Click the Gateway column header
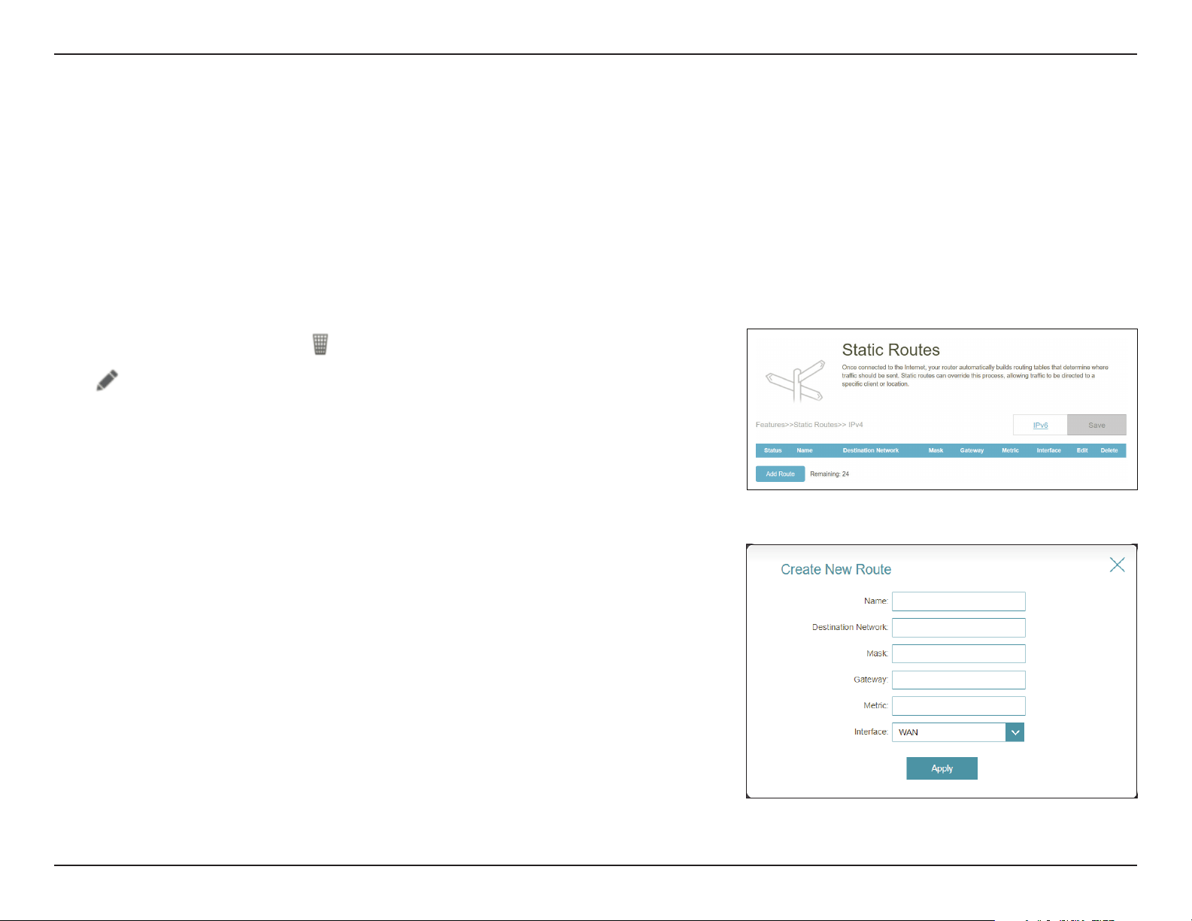This screenshot has height=921, width=1192. pyautogui.click(x=972, y=450)
